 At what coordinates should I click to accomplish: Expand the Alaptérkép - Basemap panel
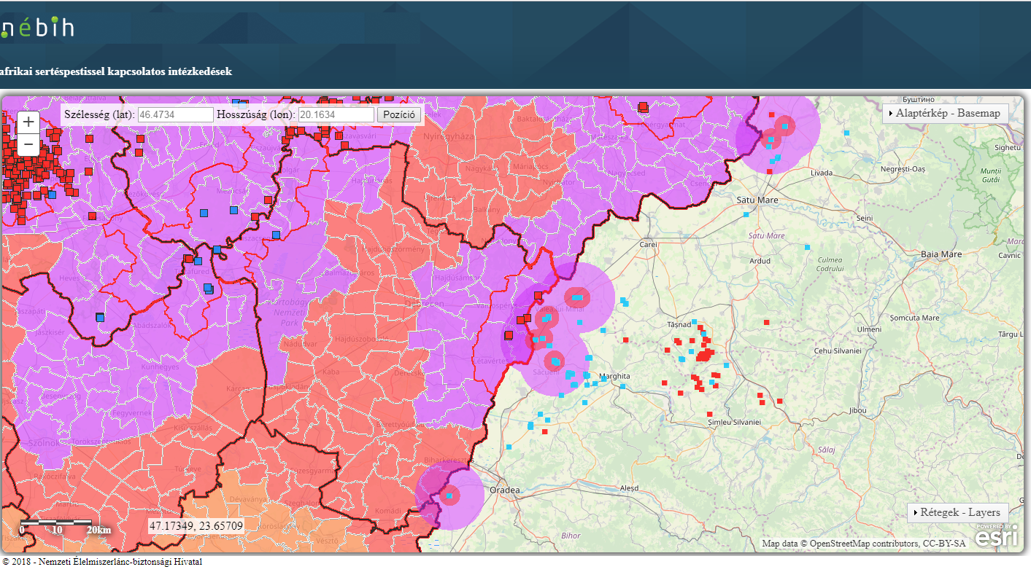[x=946, y=114]
